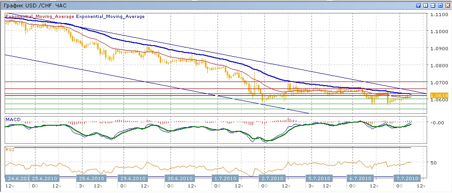
Task: Click the 24.6.2010 date marker
Action: [18, 178]
